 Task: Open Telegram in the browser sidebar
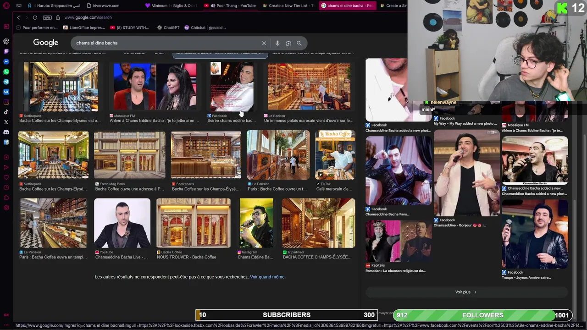[6, 82]
